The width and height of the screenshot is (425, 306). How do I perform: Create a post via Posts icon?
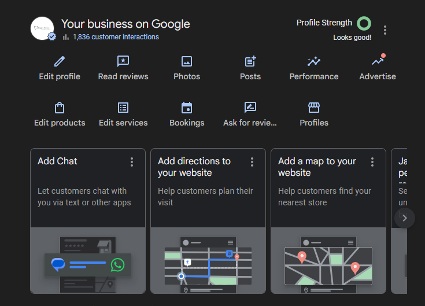pyautogui.click(x=250, y=61)
